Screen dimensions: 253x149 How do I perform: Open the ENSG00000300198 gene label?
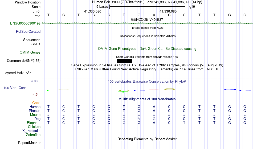25,23
